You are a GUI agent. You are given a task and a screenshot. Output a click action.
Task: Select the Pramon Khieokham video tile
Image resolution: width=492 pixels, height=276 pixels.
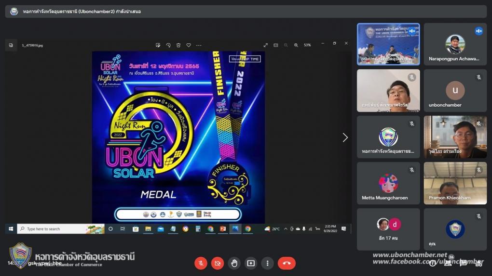click(x=455, y=183)
